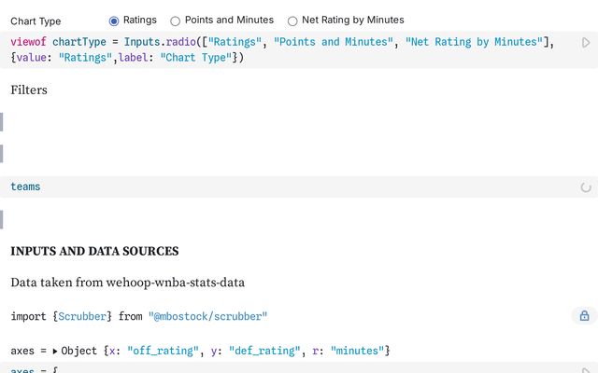The width and height of the screenshot is (598, 373).
Task: Run the axes code cell at the bottom
Action: tap(586, 370)
